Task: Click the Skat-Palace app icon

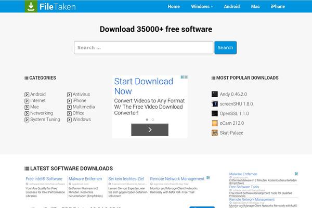Action: pos(214,133)
